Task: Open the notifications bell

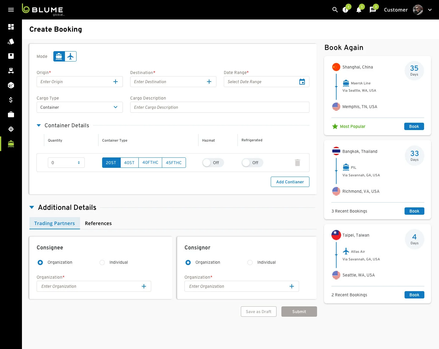Action: [359, 10]
